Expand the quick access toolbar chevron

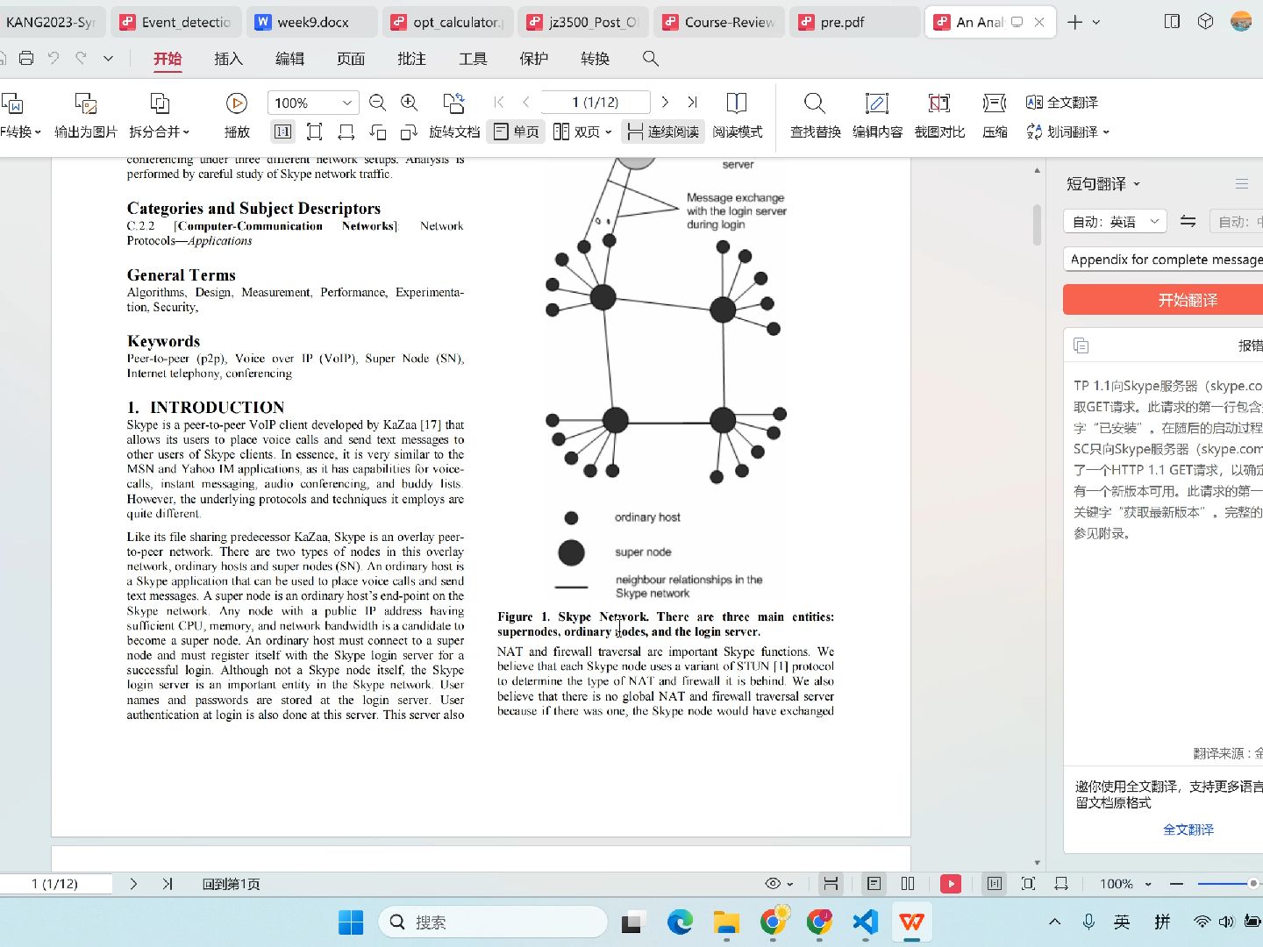pyautogui.click(x=108, y=59)
